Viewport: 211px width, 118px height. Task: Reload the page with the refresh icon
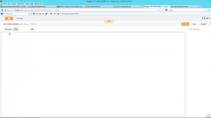tap(163, 10)
